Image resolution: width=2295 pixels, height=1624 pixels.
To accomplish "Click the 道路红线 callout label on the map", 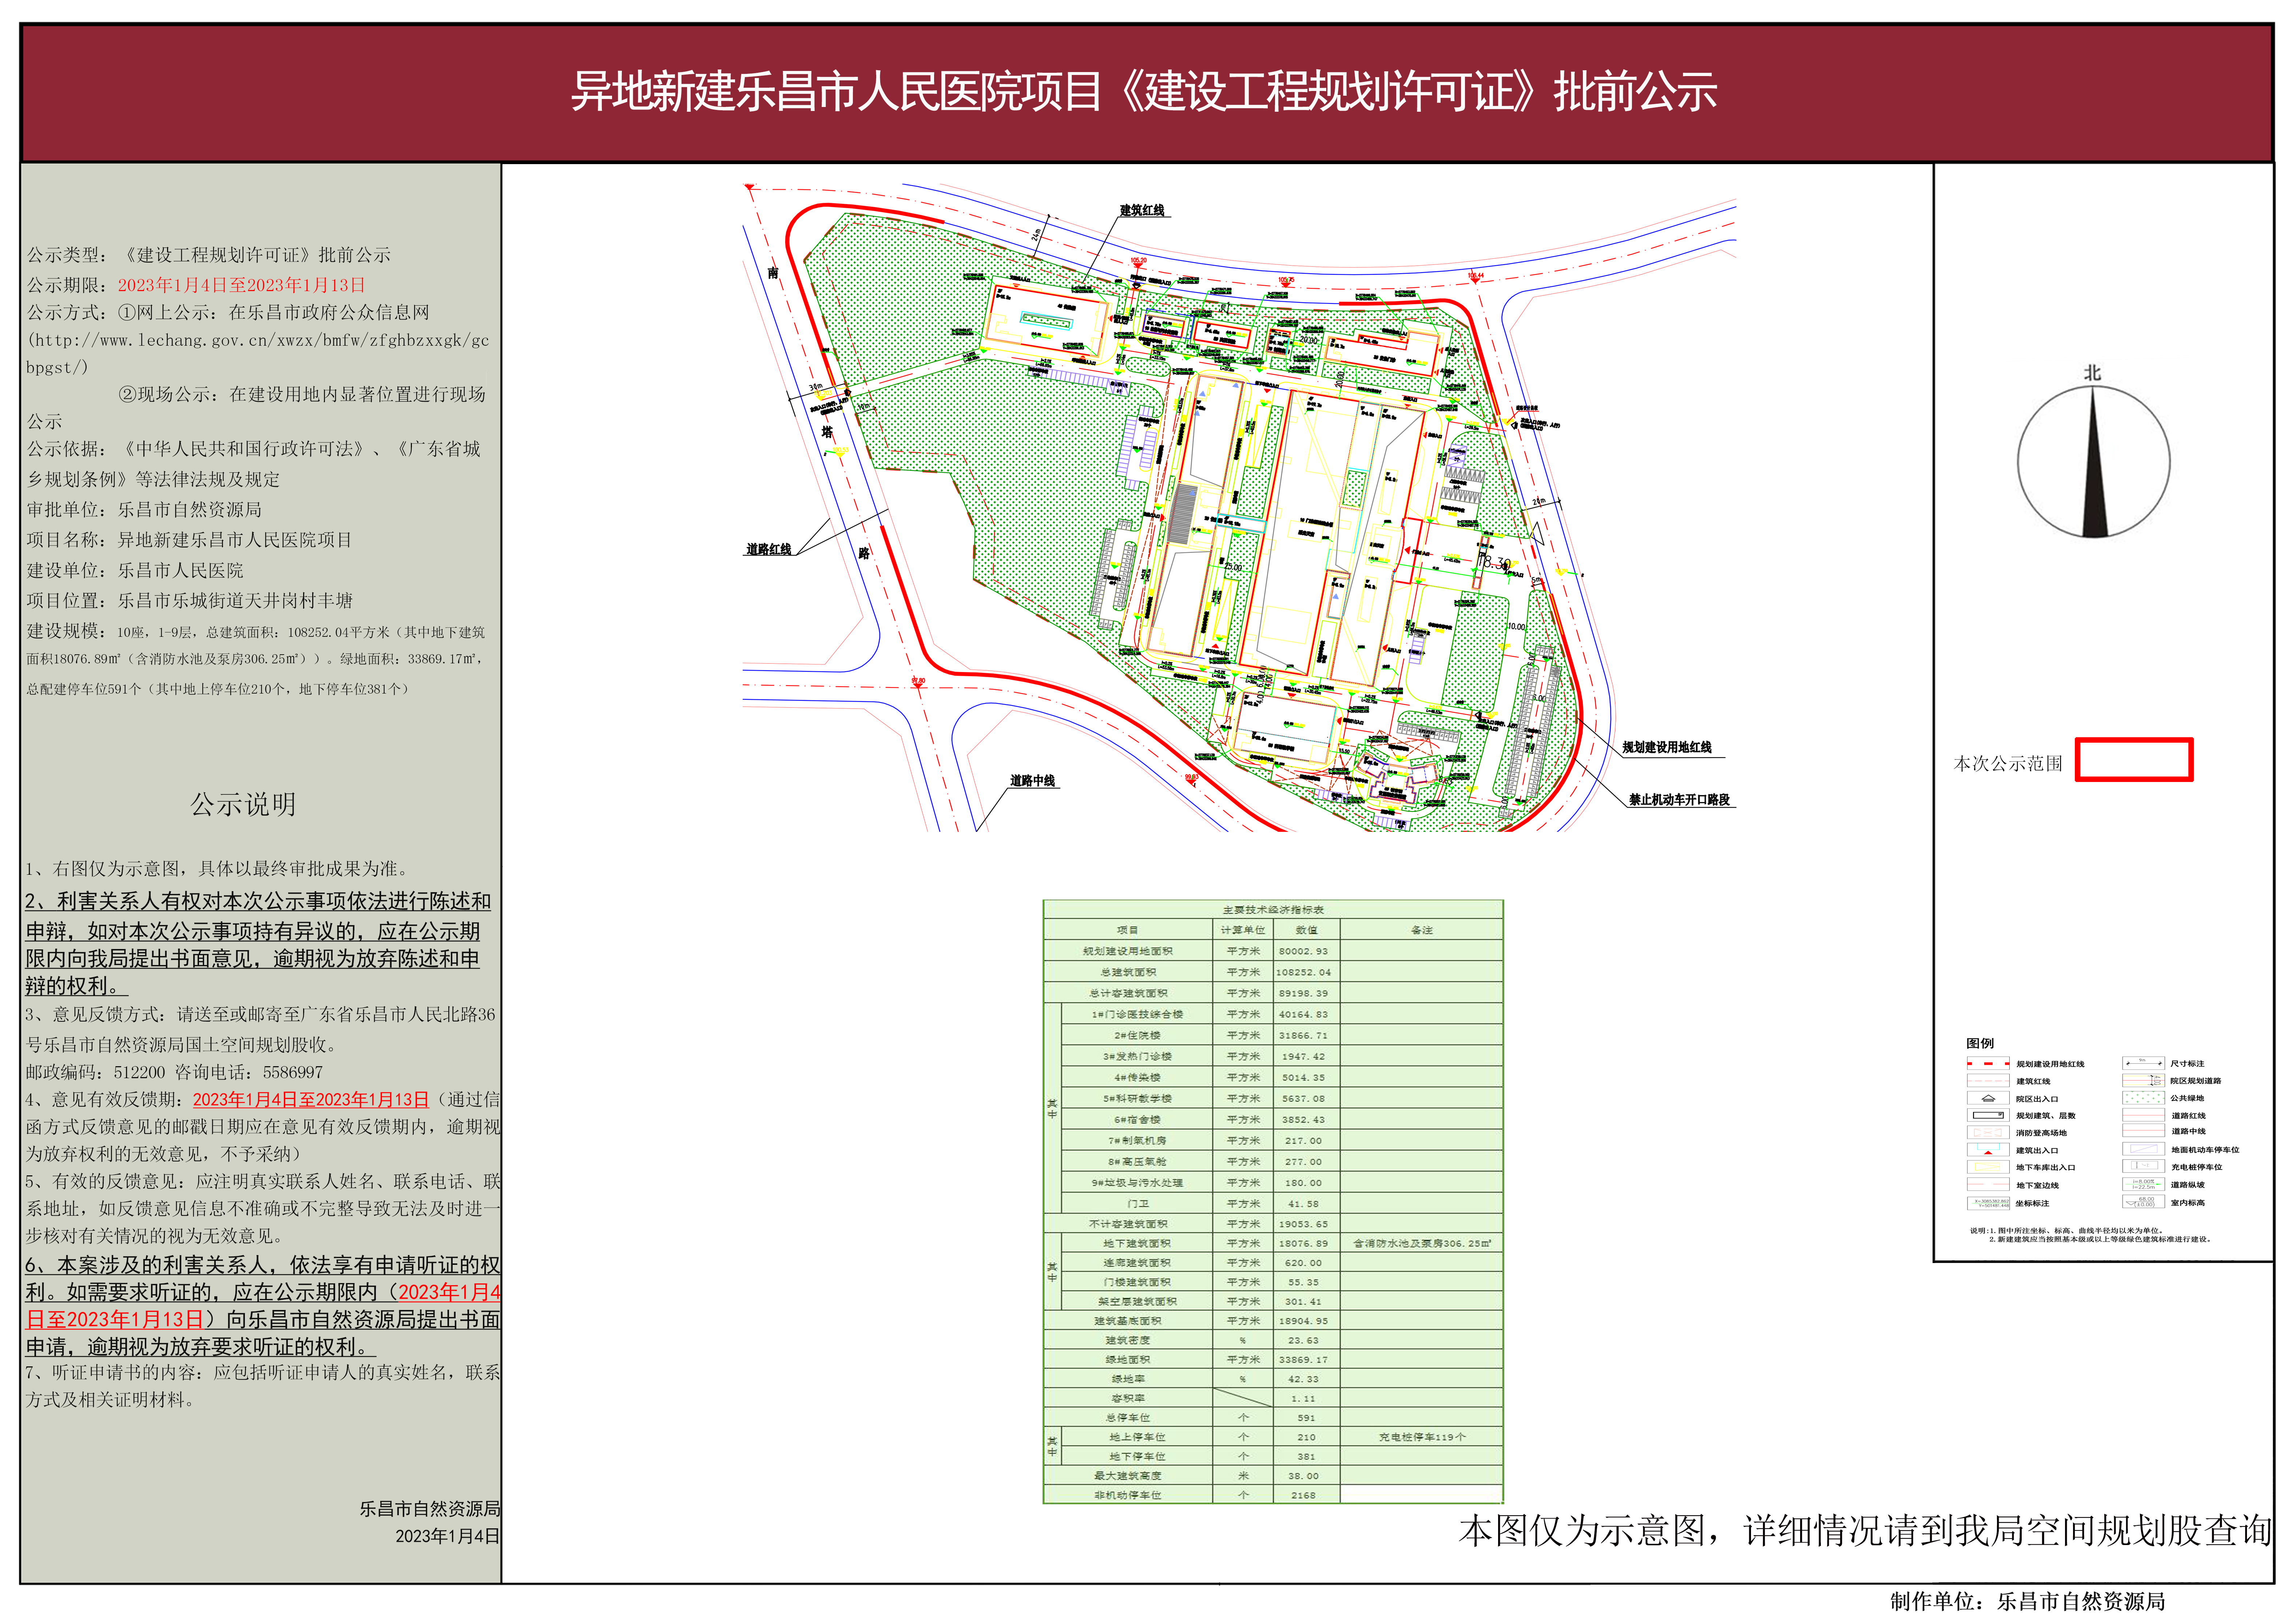I will [769, 549].
